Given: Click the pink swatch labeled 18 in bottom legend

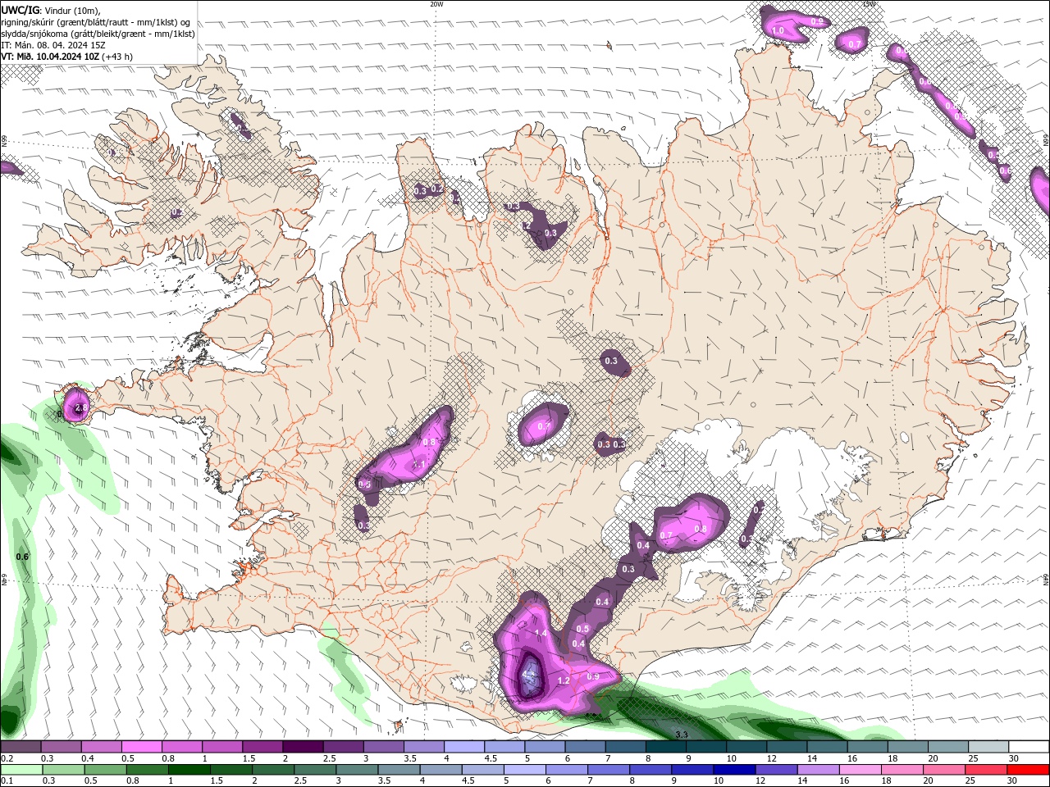Looking at the screenshot, I should (902, 770).
